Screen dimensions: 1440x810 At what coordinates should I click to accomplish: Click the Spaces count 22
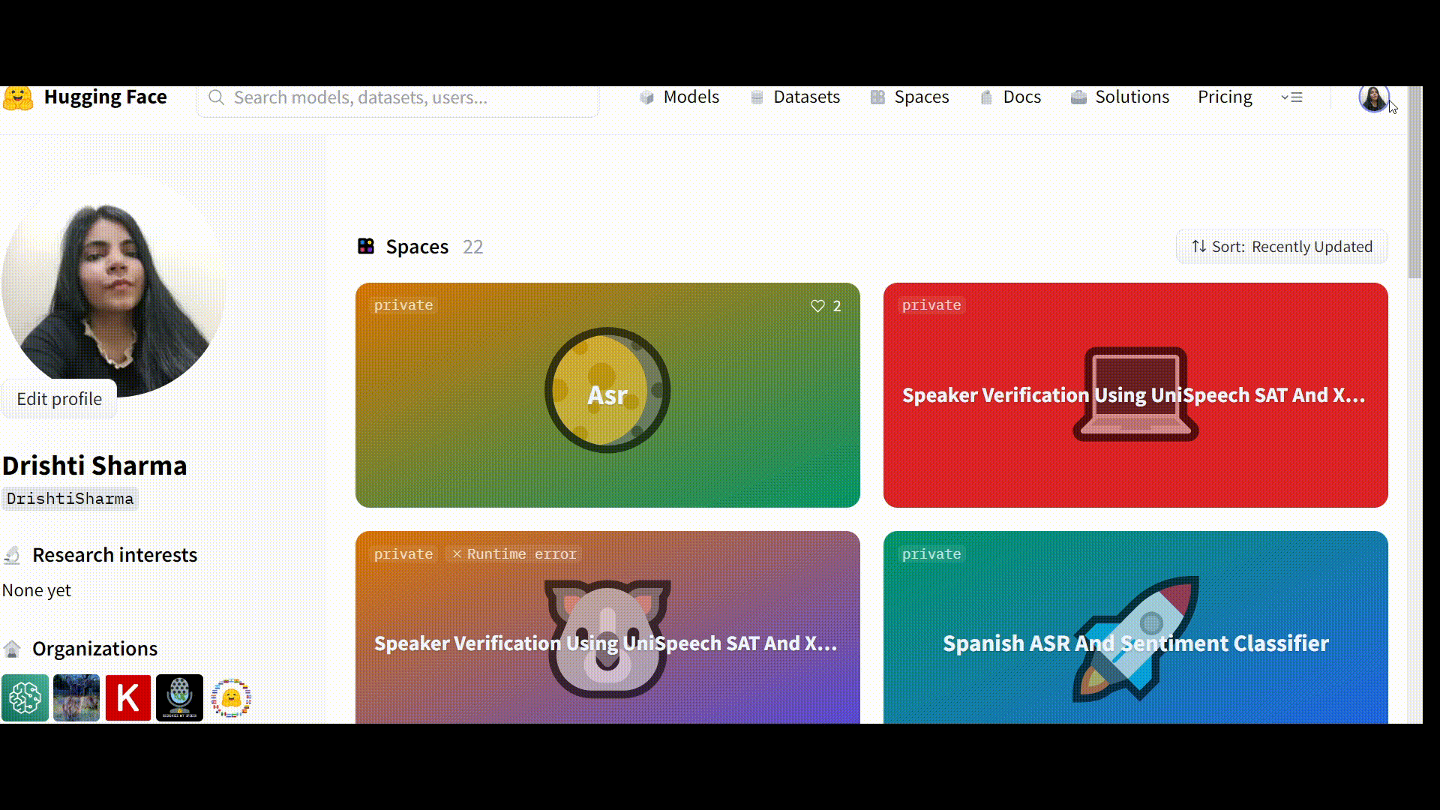coord(472,247)
